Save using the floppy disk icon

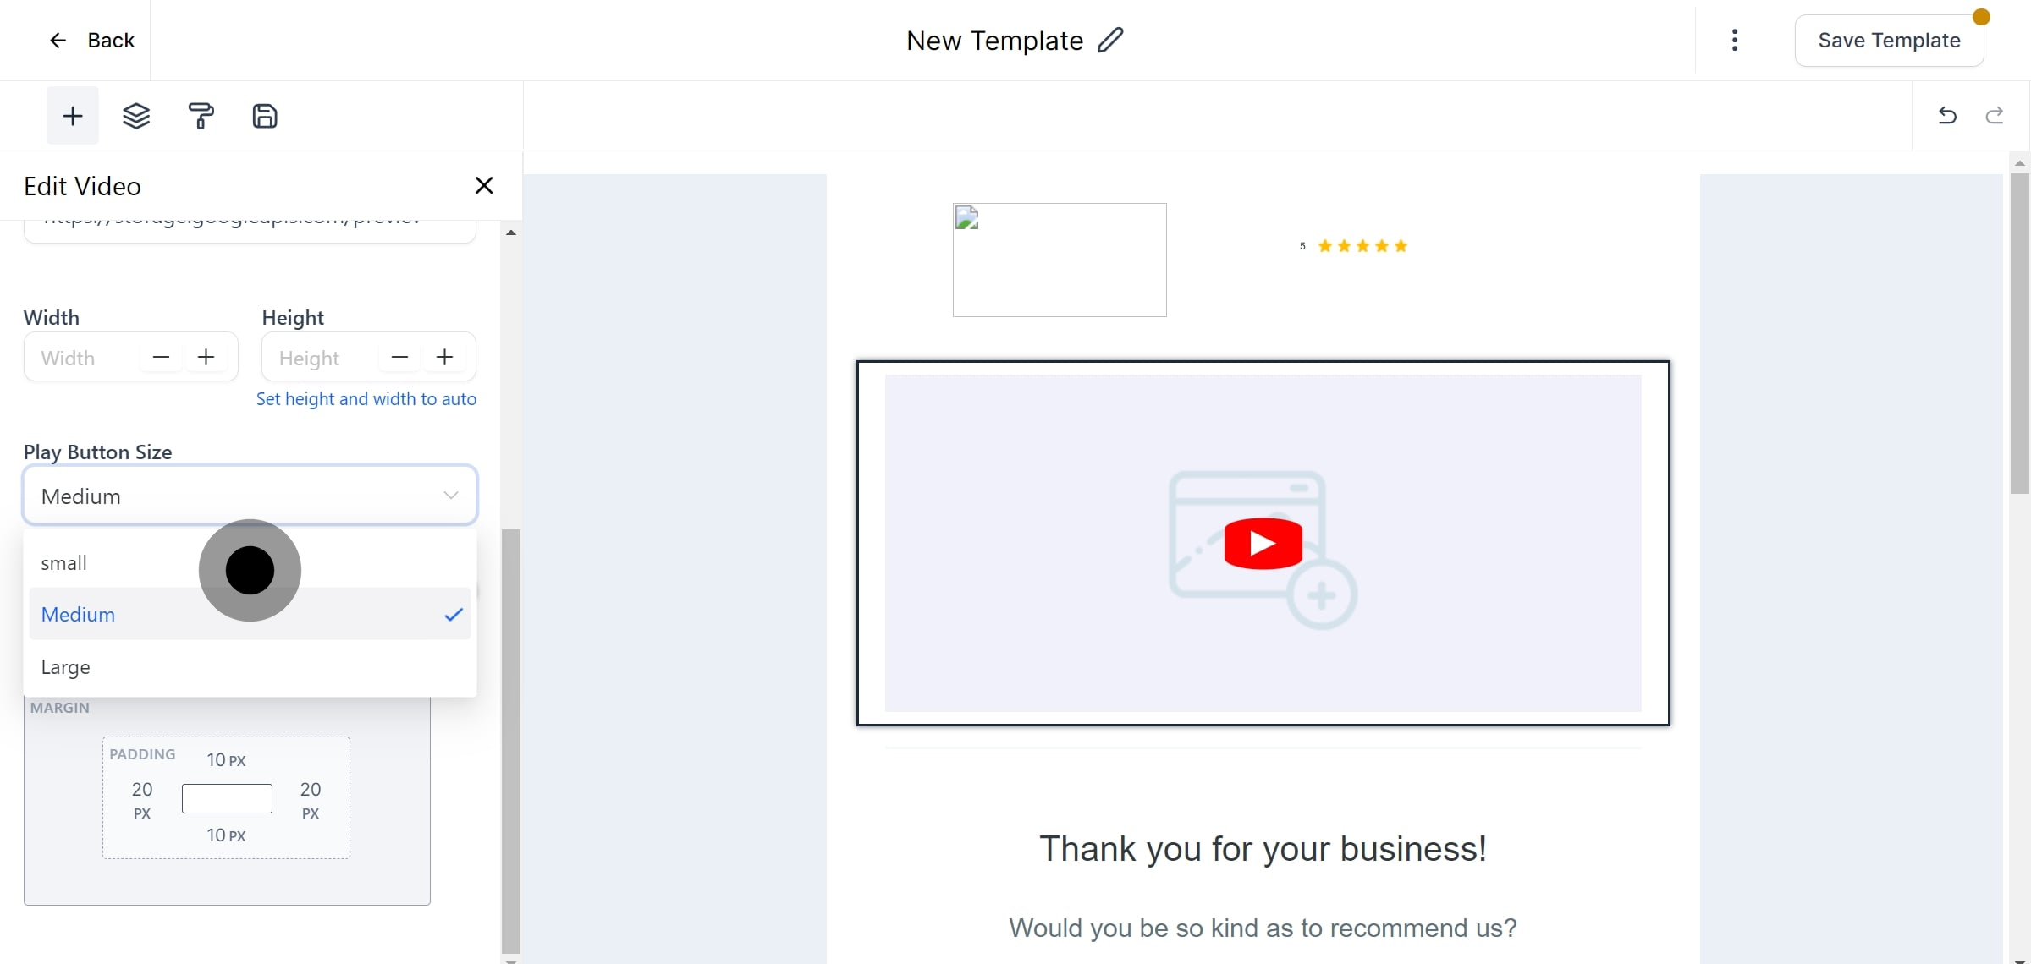tap(265, 115)
